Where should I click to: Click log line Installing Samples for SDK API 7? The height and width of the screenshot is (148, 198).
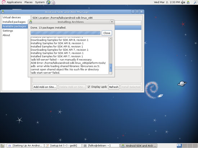coord(57,53)
